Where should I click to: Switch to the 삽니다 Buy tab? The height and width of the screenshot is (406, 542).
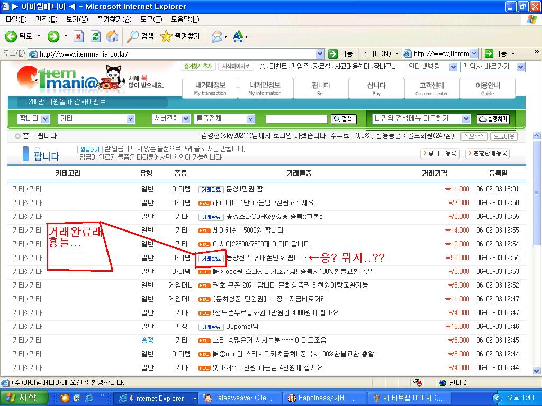[x=376, y=88]
